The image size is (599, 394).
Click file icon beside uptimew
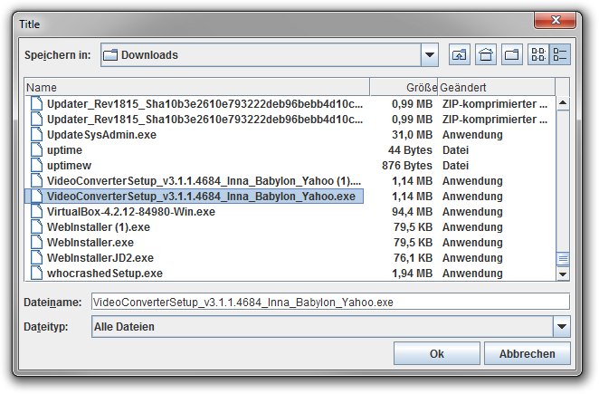click(37, 165)
